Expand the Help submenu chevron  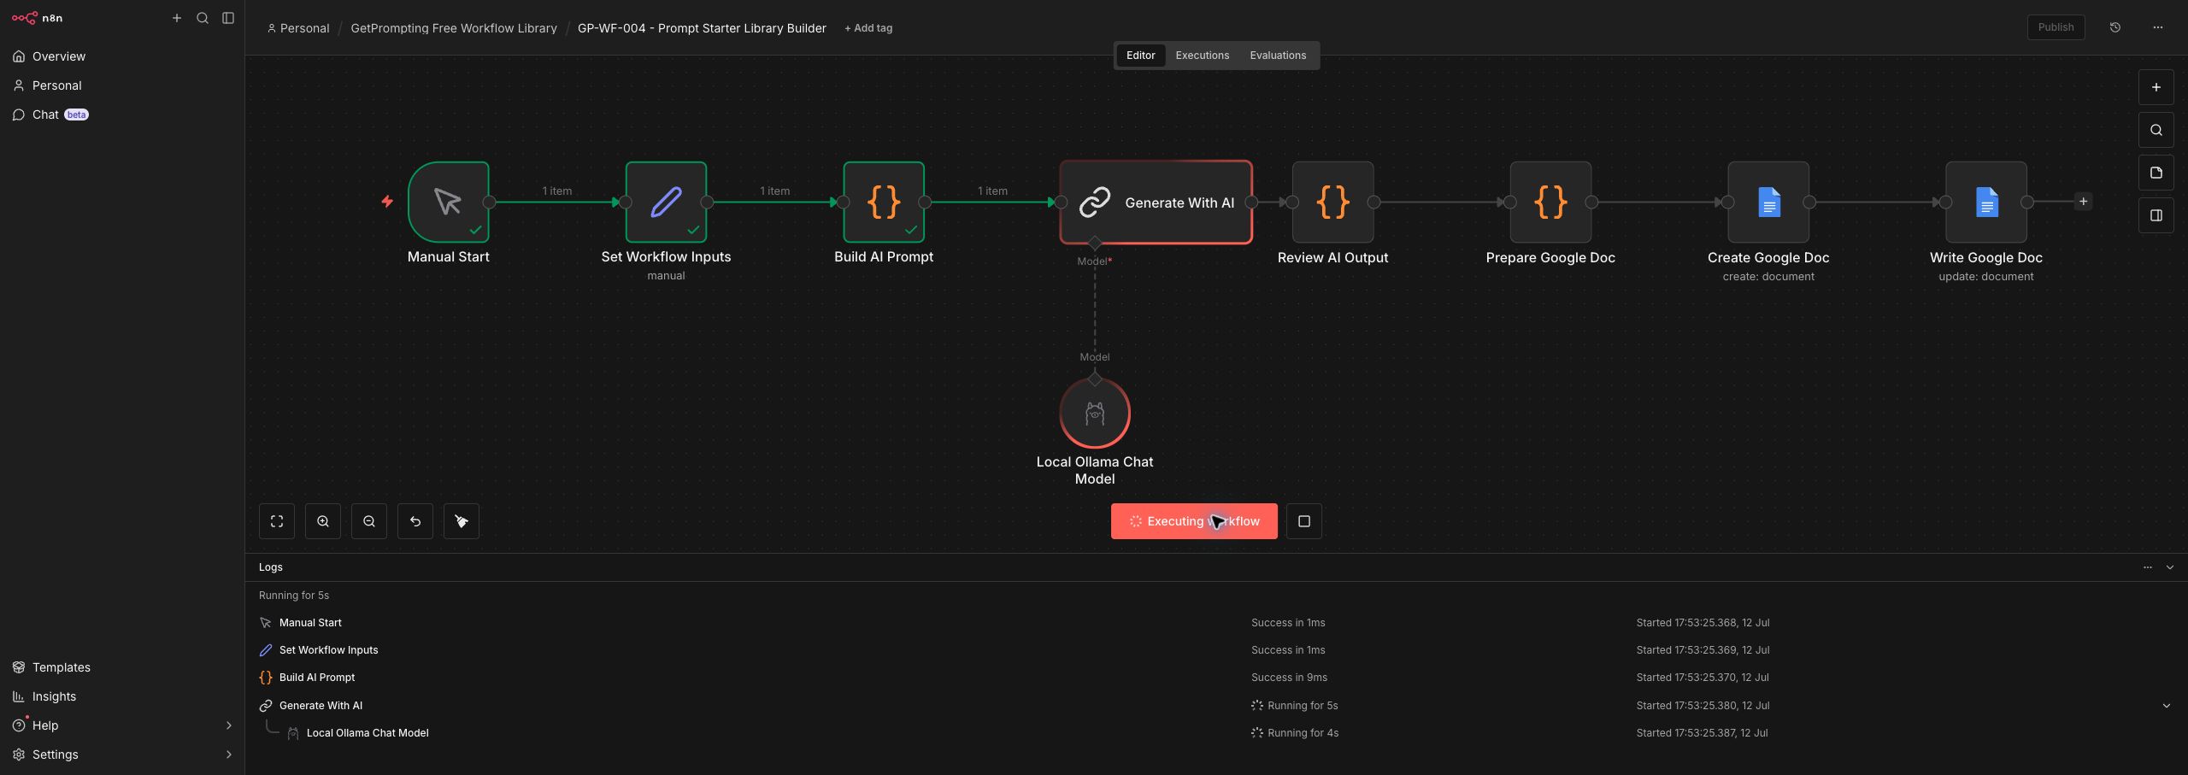pos(228,725)
